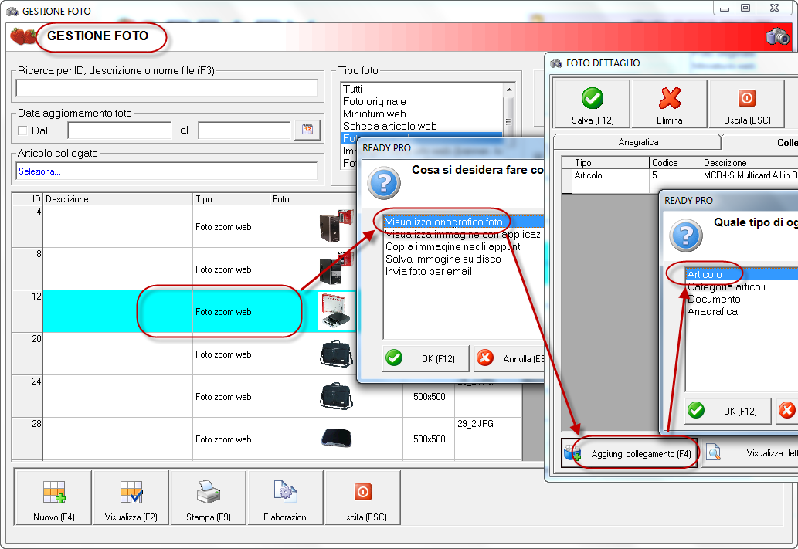
Task: Select highlighted photo row ID 12
Action: (x=183, y=311)
